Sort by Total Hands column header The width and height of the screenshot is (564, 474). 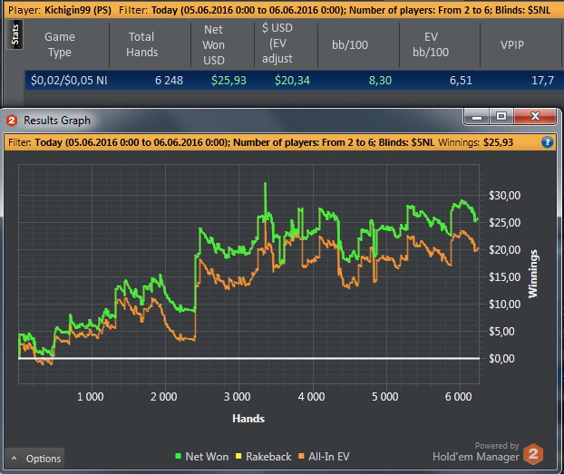(141, 44)
